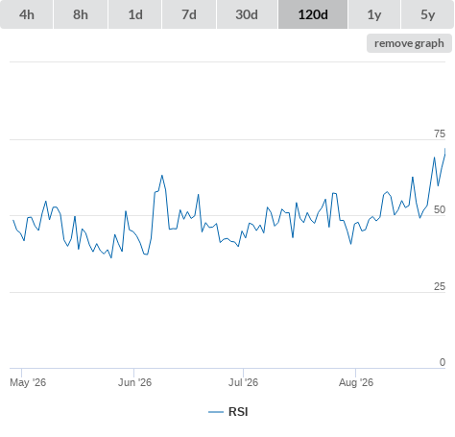View the 5y time range

tap(428, 14)
